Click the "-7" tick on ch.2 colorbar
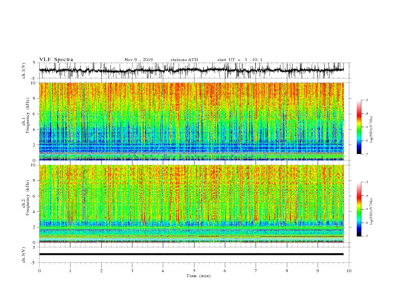Screen dimensions: 393x304 (366, 236)
